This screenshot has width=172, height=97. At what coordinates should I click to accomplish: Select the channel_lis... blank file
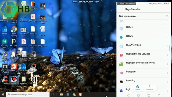[33, 30]
